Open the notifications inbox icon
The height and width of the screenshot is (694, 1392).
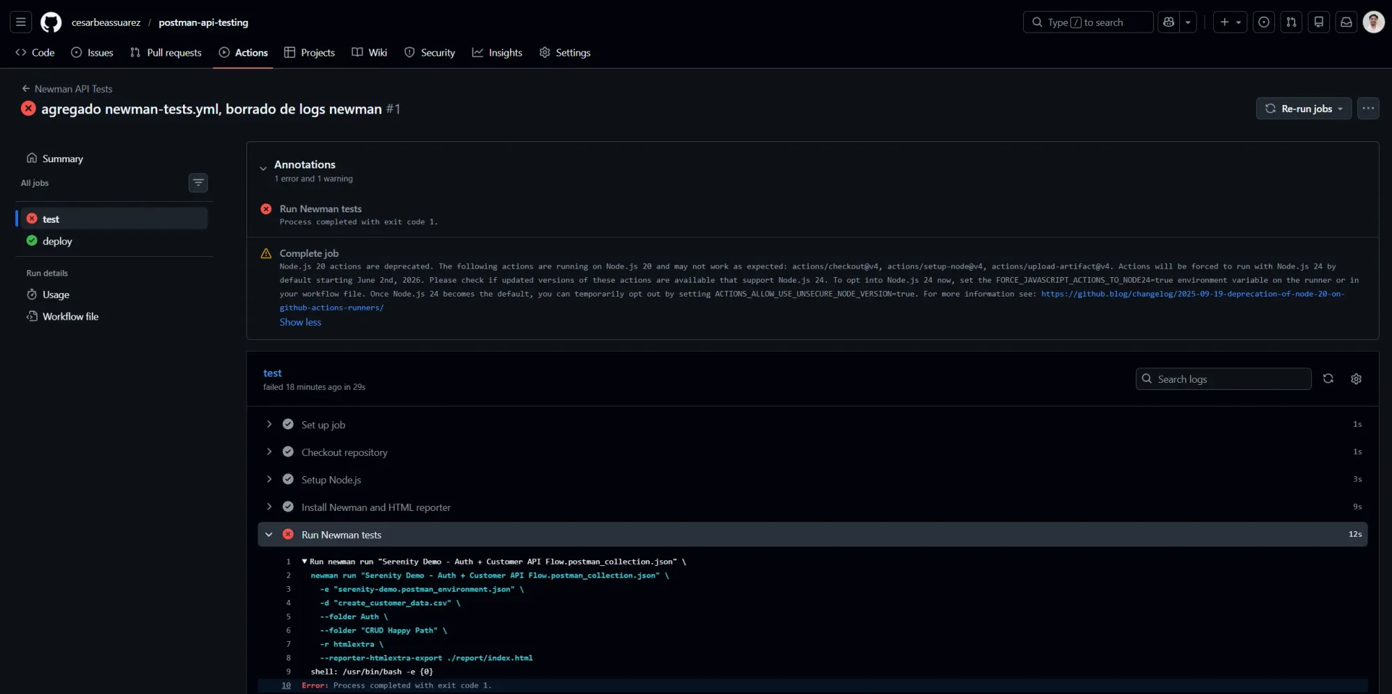pos(1346,22)
